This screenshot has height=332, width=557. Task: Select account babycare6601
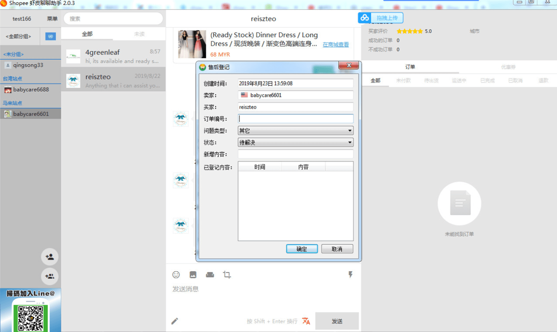tap(30, 114)
